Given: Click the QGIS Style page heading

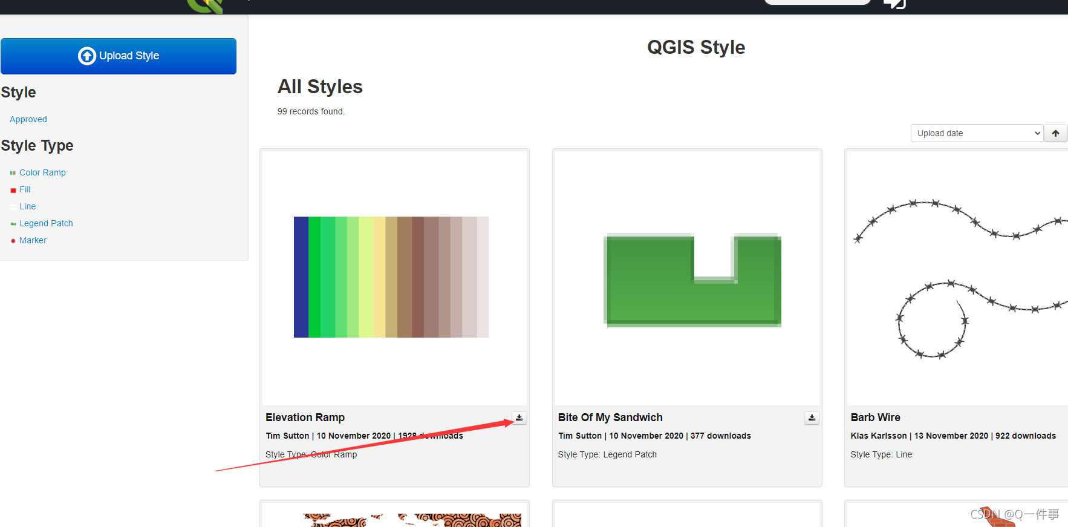Looking at the screenshot, I should tap(696, 47).
